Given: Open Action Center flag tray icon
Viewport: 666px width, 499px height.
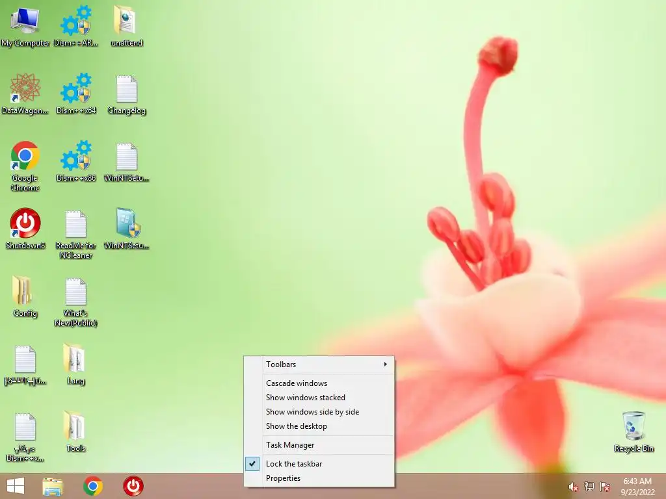Looking at the screenshot, I should tap(605, 487).
